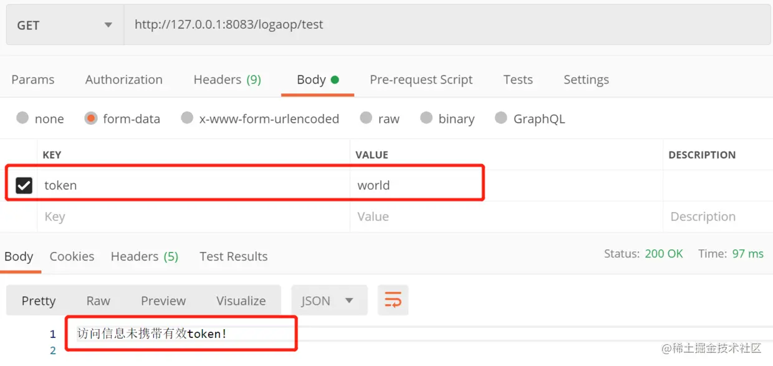The height and width of the screenshot is (366, 773).
Task: Click the KEY column header
Action: point(52,155)
